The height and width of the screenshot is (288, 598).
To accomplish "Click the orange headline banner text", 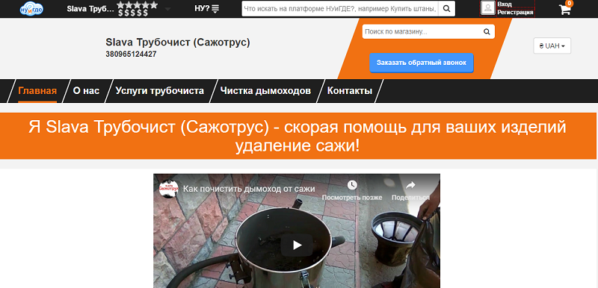I will (x=298, y=136).
